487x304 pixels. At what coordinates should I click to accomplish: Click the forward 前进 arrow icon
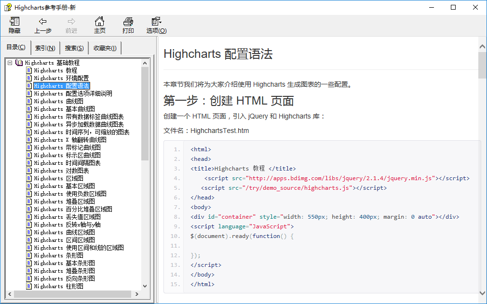click(71, 21)
